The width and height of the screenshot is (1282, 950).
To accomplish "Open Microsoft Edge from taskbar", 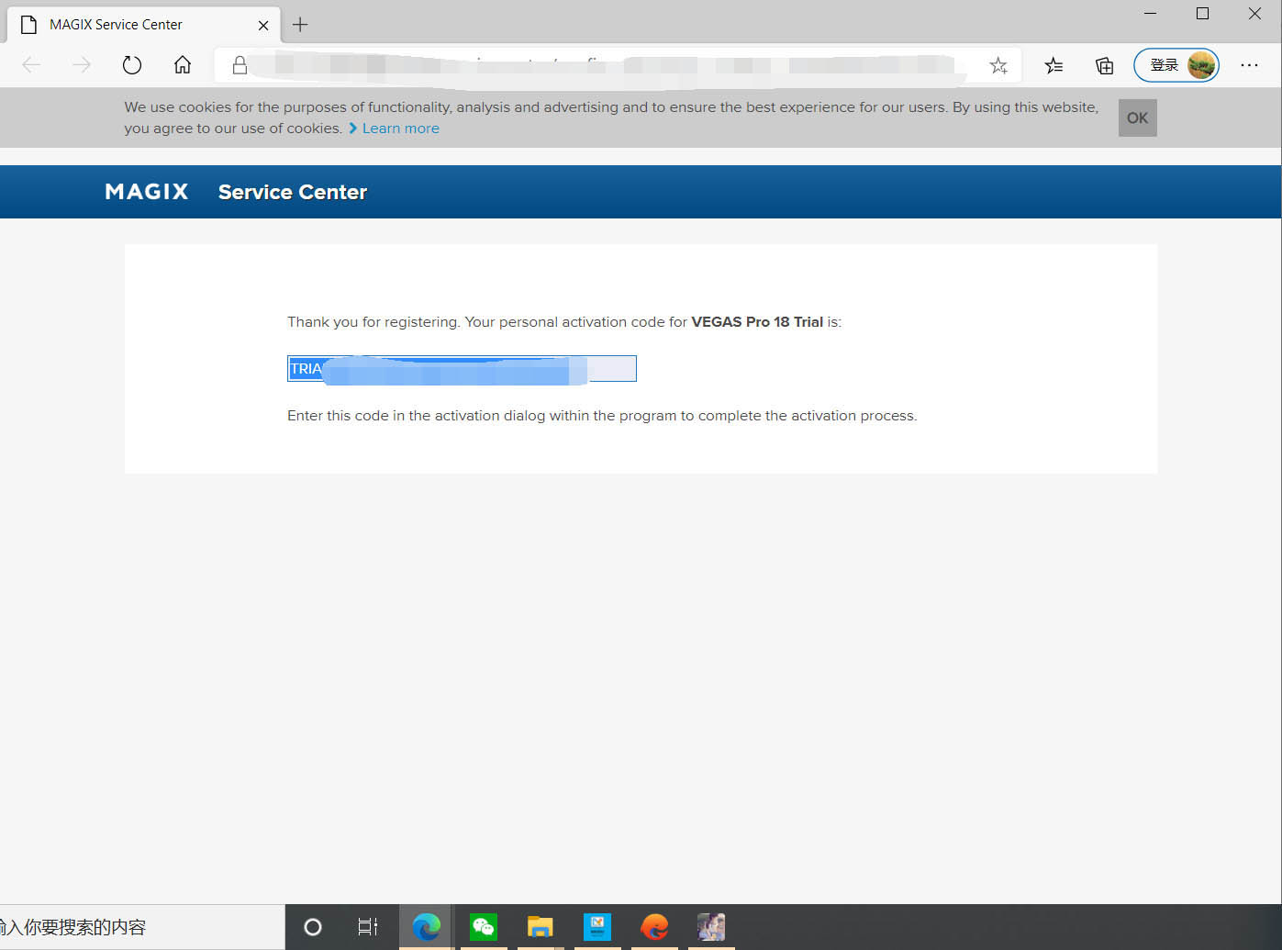I will 426,927.
